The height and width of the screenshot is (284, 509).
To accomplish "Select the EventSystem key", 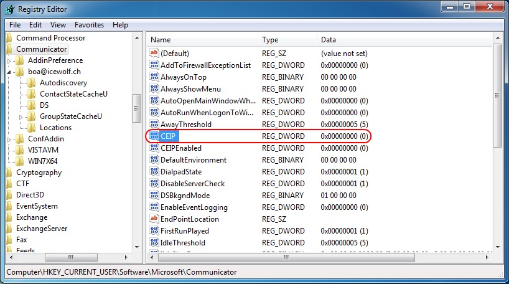I will (x=37, y=206).
